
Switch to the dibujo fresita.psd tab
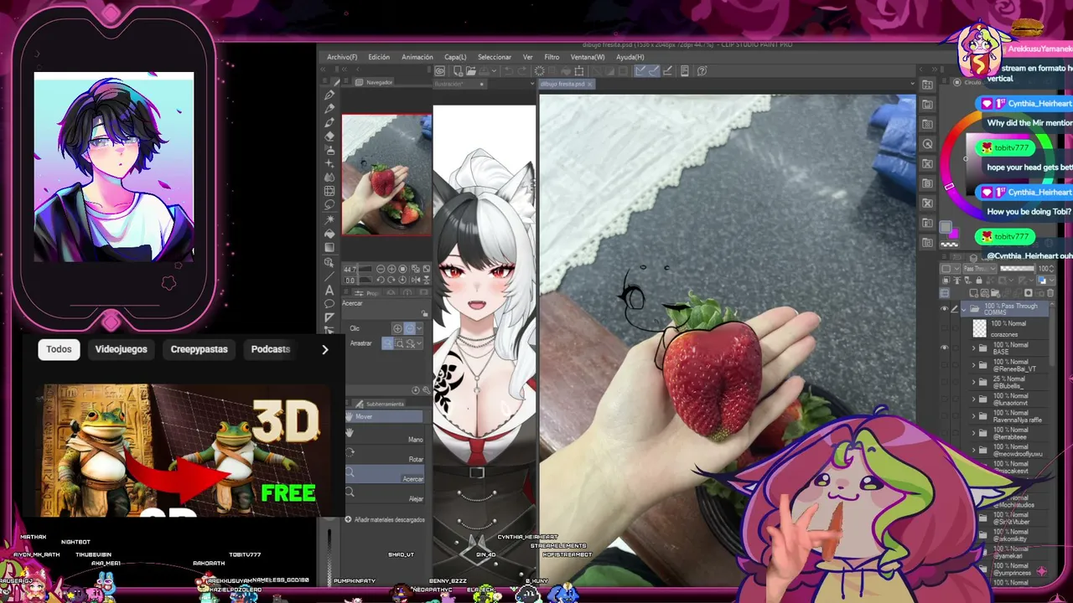(x=562, y=84)
